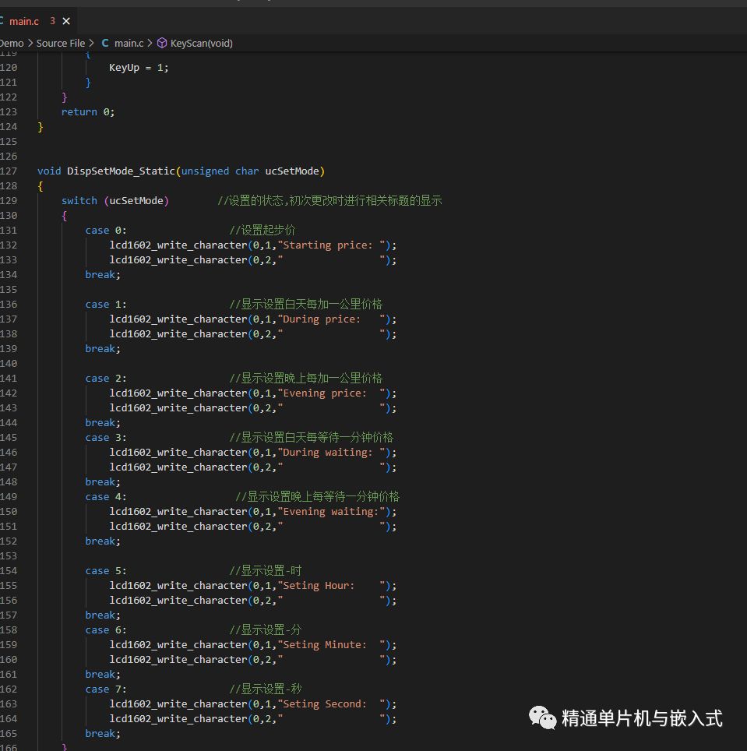Click the //设置起步价 comment

(x=263, y=231)
